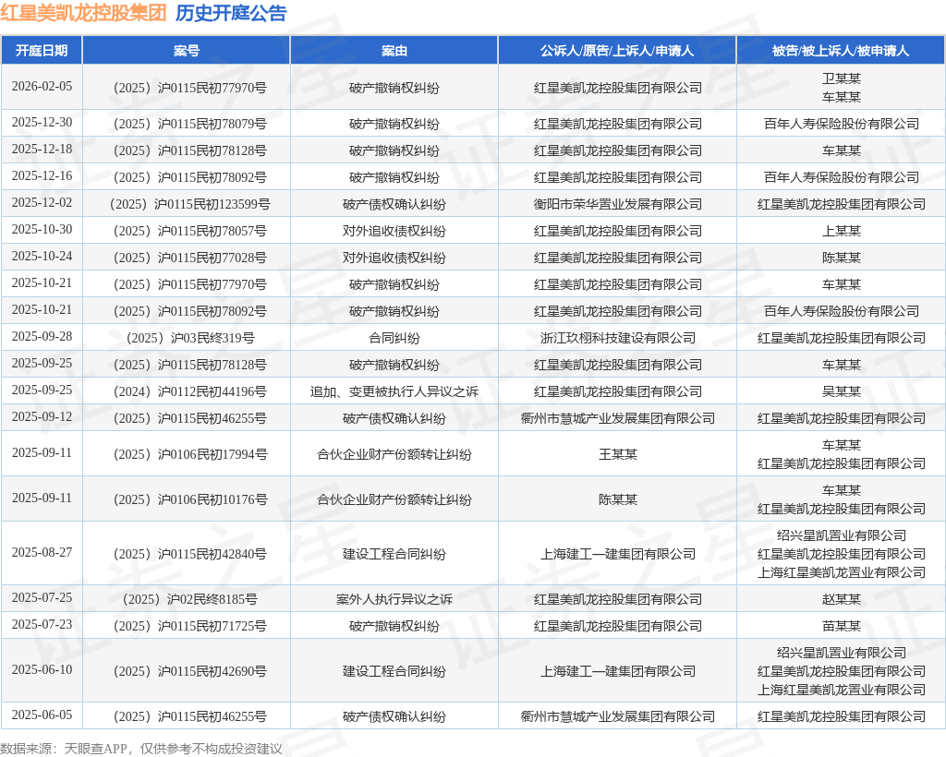Image resolution: width=946 pixels, height=757 pixels.
Task: Click 破产债权确认纠纷 in the 2025-12-02 row
Action: tap(394, 204)
